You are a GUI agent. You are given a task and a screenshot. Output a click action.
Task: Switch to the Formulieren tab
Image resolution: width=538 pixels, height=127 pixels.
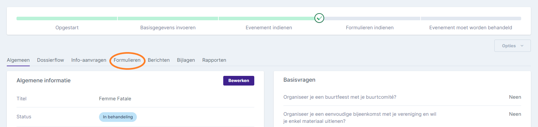click(127, 60)
